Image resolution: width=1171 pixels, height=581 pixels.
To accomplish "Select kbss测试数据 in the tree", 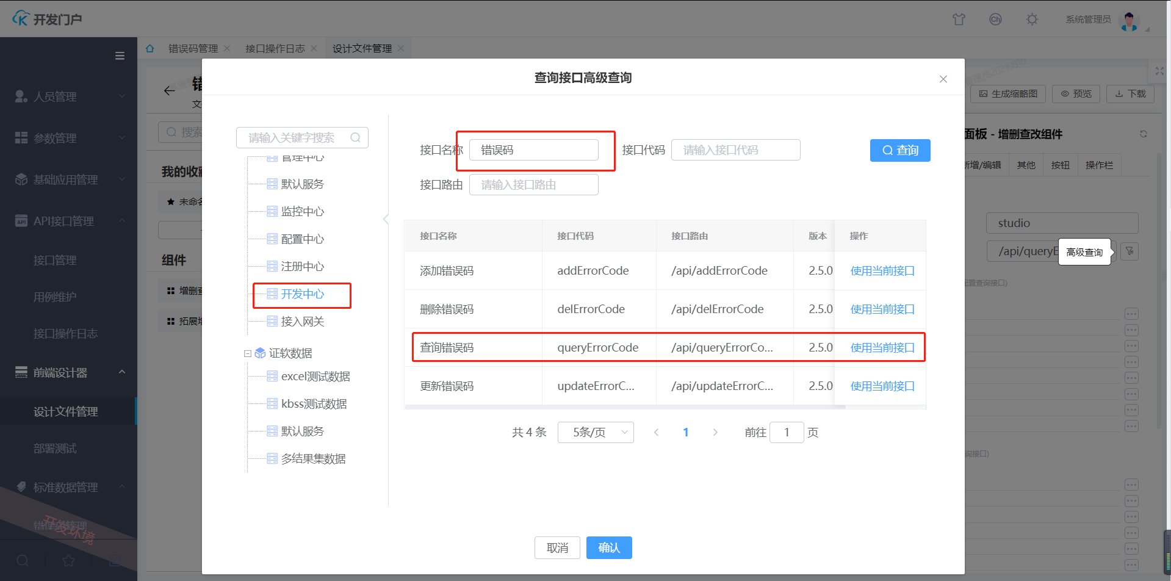I will coord(314,404).
